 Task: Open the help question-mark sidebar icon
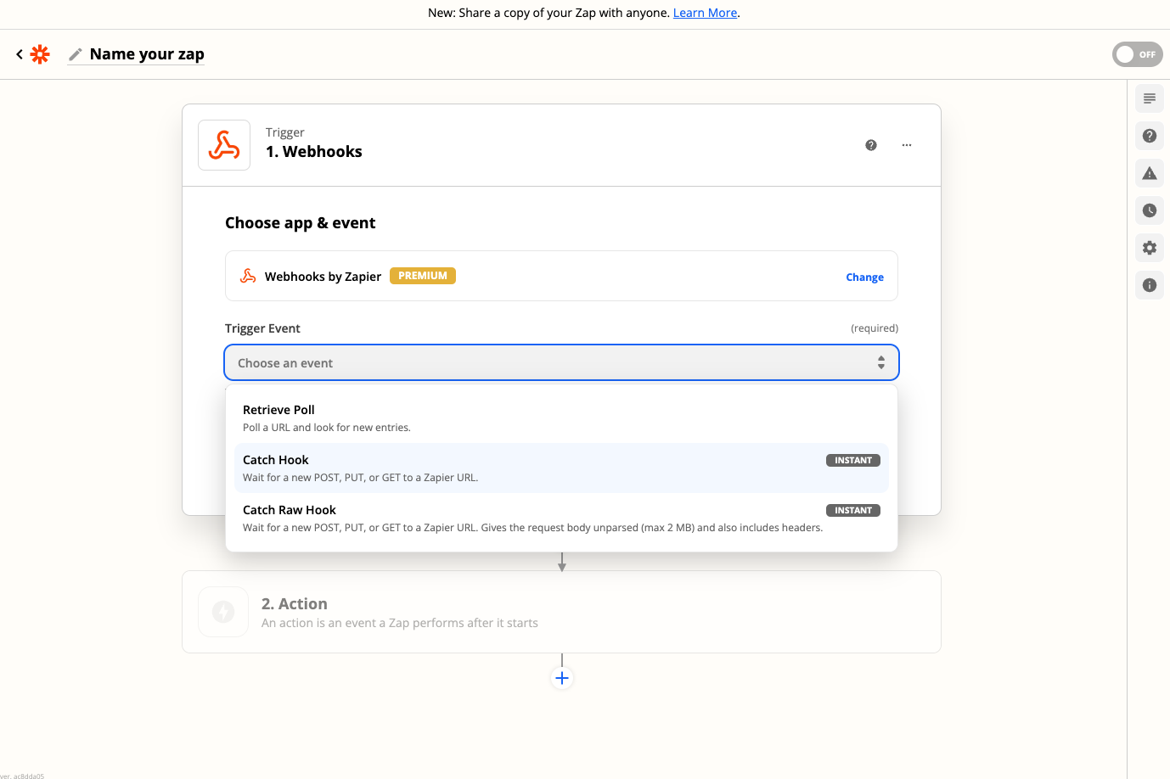(1150, 136)
